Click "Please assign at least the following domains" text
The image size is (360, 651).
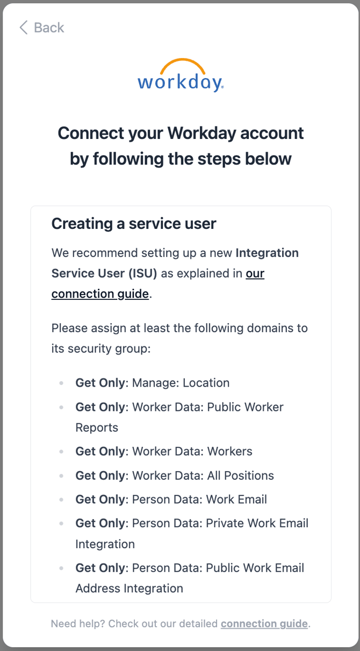[x=179, y=338]
